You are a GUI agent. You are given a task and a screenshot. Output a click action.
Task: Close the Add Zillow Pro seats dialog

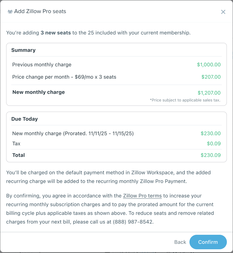click(223, 12)
